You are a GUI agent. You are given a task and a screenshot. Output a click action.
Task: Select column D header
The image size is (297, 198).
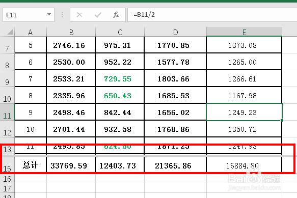(x=175, y=32)
